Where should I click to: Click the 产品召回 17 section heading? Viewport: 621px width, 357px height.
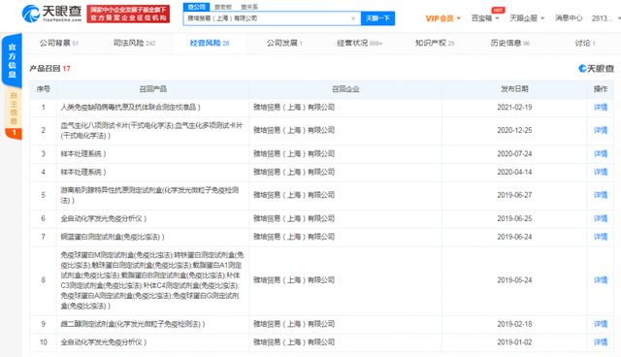point(49,69)
